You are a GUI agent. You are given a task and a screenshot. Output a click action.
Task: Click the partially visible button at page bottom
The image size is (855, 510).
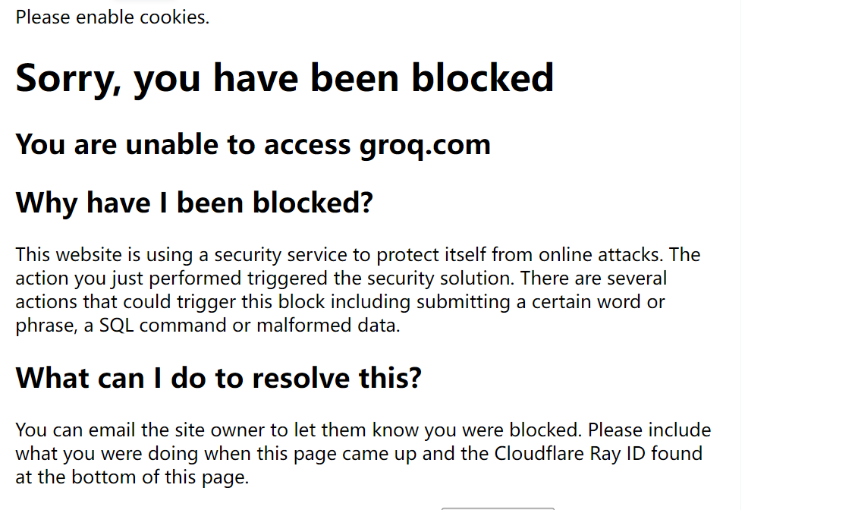(498, 508)
